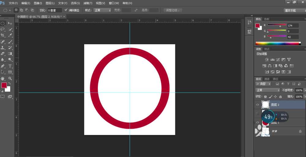
Task: Open the 基本功能 workspace dropdown
Action: point(294,10)
